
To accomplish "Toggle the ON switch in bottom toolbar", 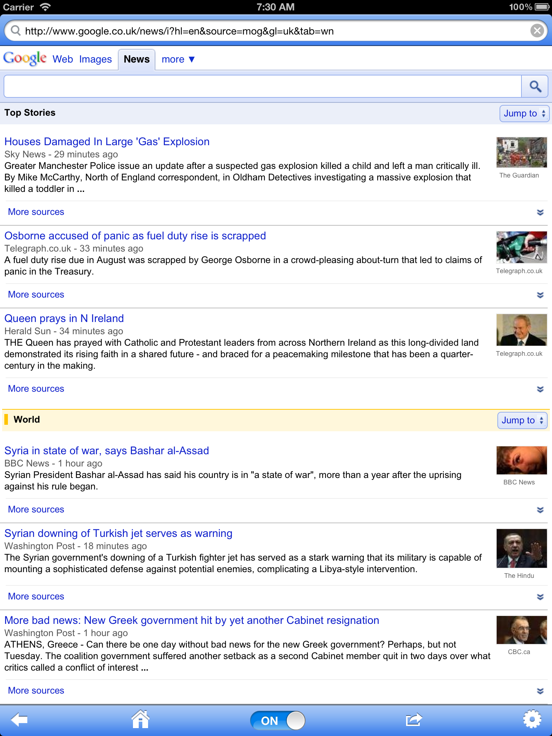I will [x=277, y=720].
